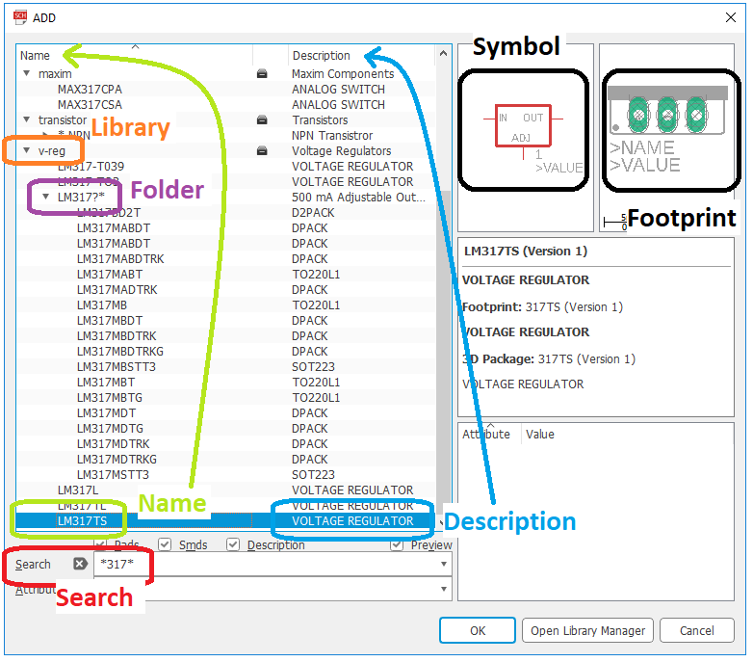753x662 pixels.
Task: Click the 'NPN Transistror' description text
Action: tap(332, 136)
